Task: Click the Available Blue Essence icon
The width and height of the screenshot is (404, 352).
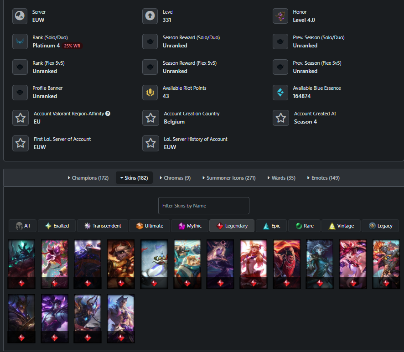Action: (280, 92)
